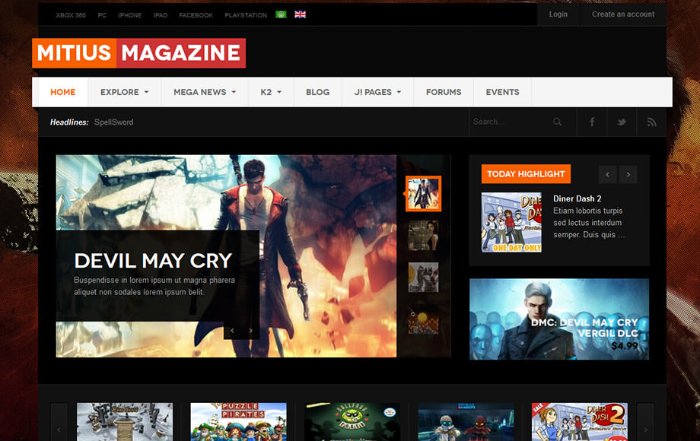Screen dimensions: 700x441
Task: Click Create an account button
Action: 623,14
